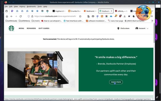Click the monitors icon right of bookmark star
Screen dimensions: 161x101
tap(88, 16)
